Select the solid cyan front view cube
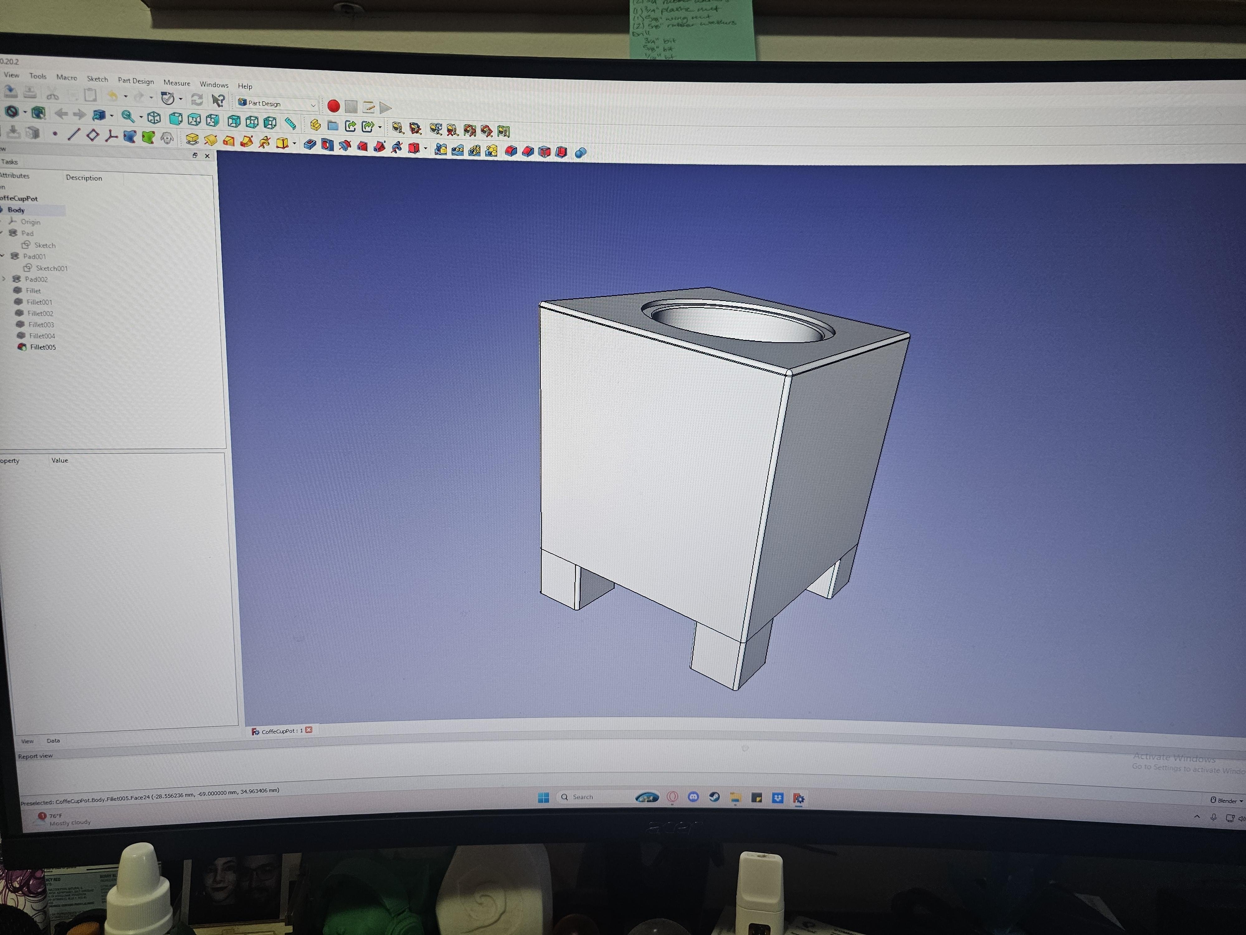The width and height of the screenshot is (1246, 935). click(x=176, y=118)
